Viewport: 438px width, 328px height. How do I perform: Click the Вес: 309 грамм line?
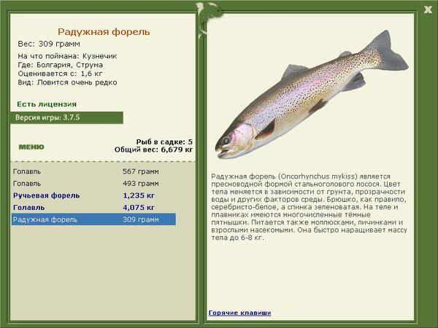pos(49,44)
